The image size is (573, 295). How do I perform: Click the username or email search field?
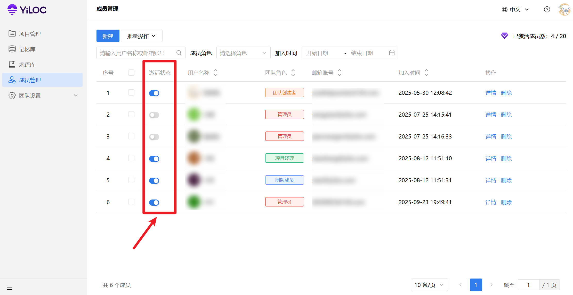137,53
